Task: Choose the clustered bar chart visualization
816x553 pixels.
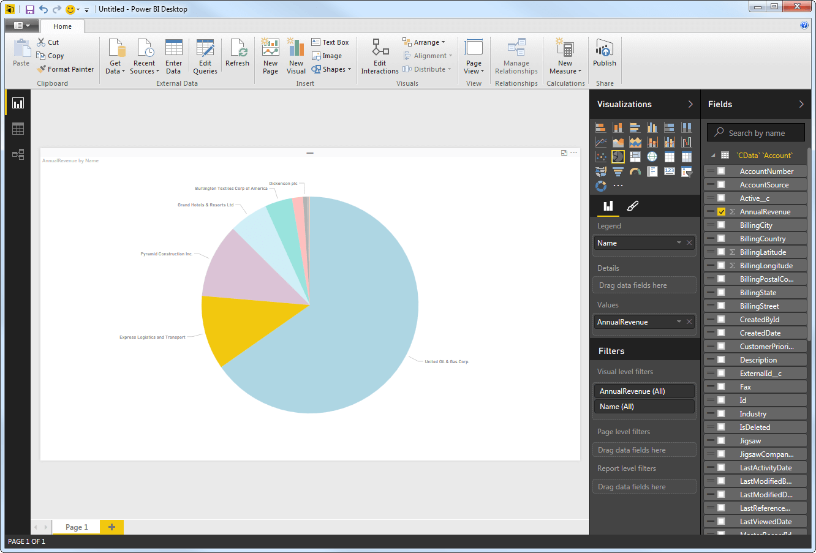Action: point(635,127)
